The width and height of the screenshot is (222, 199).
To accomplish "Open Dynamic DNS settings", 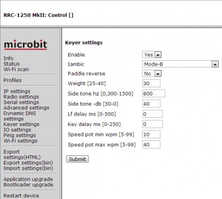I will (19, 116).
